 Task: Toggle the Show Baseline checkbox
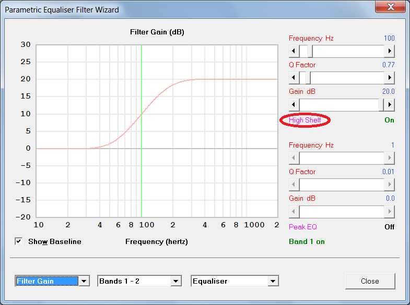(x=19, y=241)
